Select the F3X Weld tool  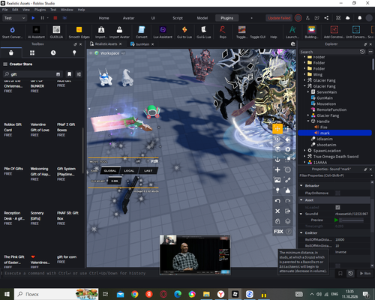click(x=288, y=180)
